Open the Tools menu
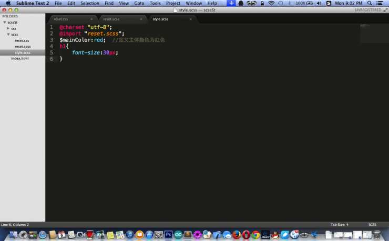The height and width of the screenshot is (241, 389). [x=155, y=3]
